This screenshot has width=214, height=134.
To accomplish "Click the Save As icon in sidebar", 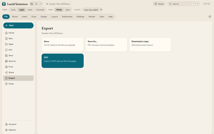I will coord(6,61).
